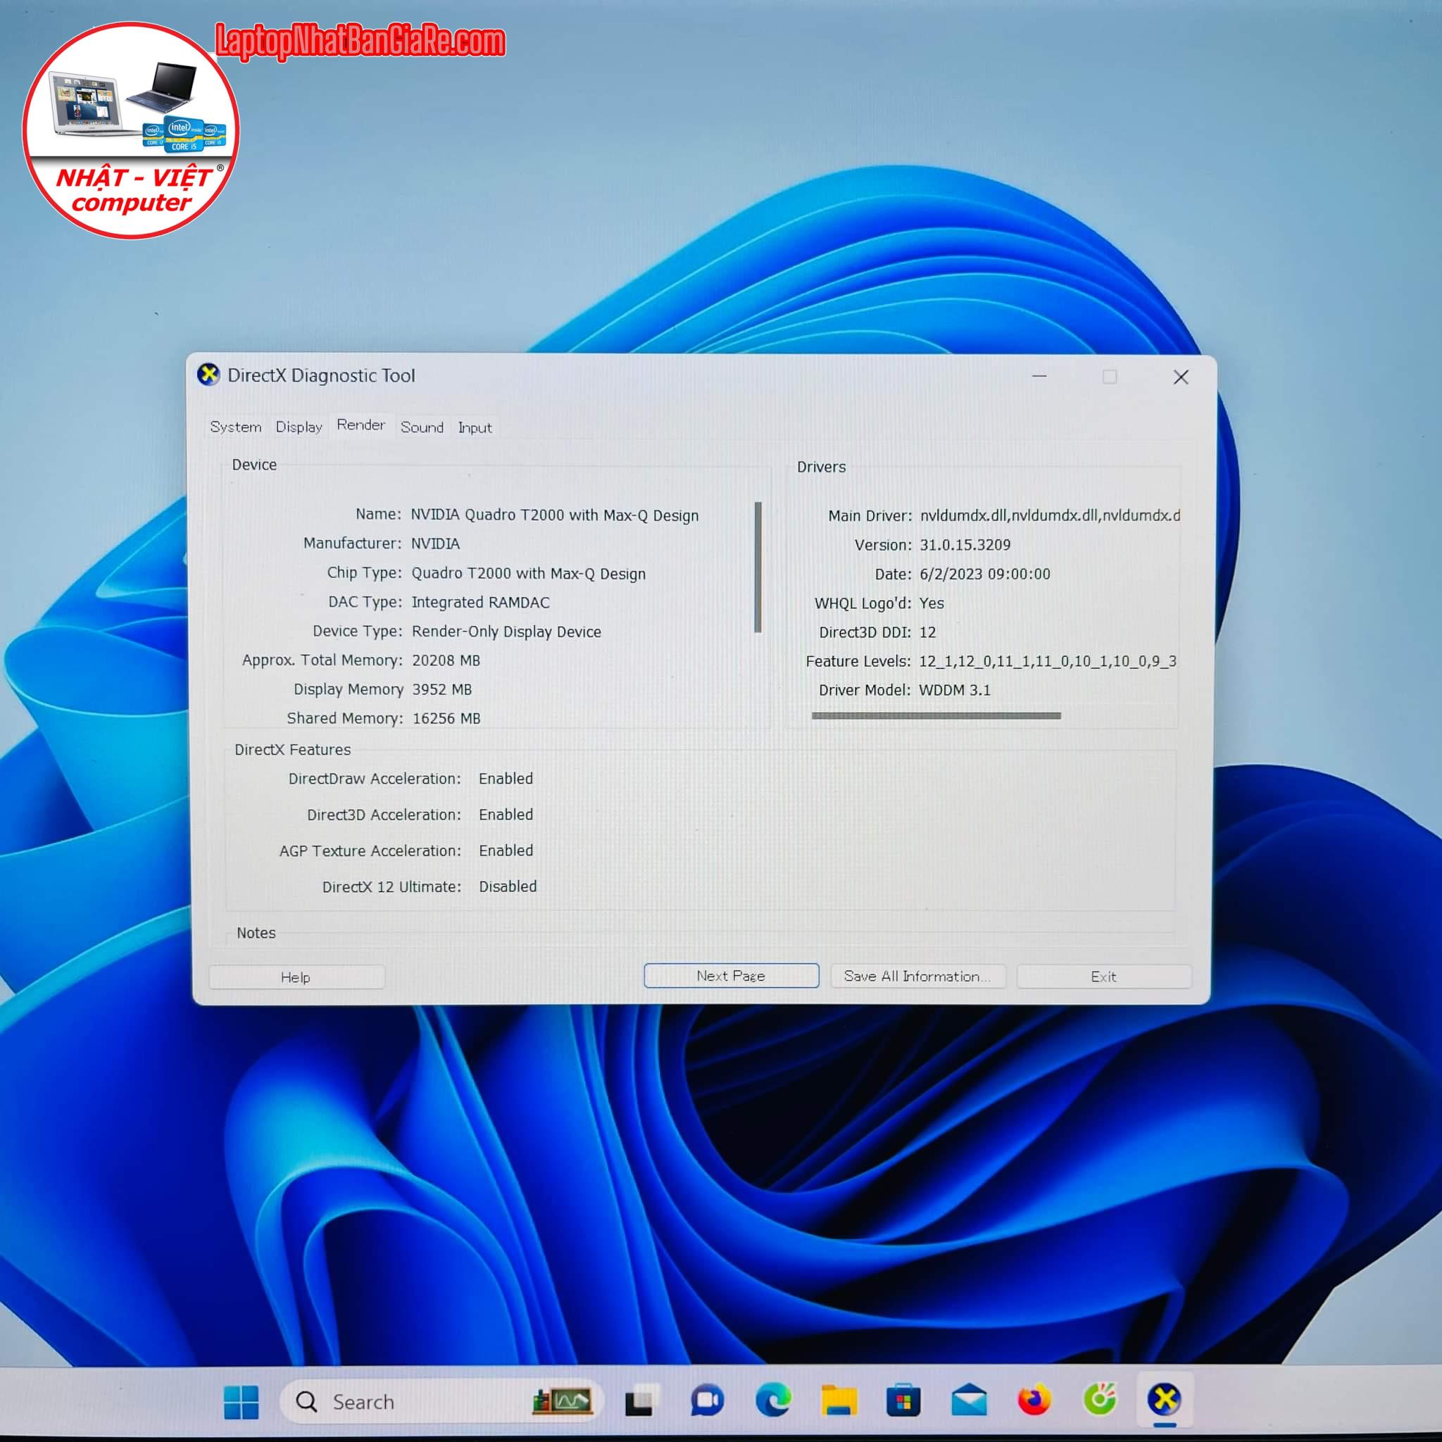Open the Microsoft Store taskbar icon
1442x1442 pixels.
click(903, 1401)
